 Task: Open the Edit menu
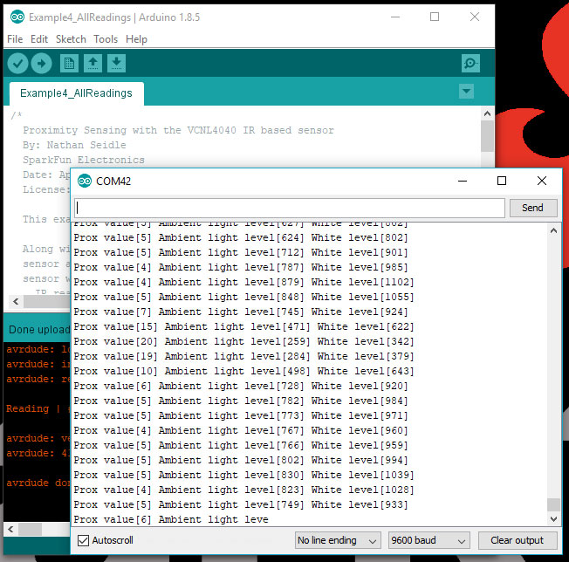[39, 39]
